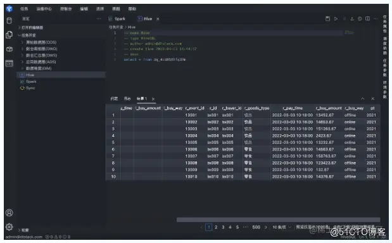392x243 pixels.
Task: Click the split editor icon in the toolbar
Action: pos(367,19)
